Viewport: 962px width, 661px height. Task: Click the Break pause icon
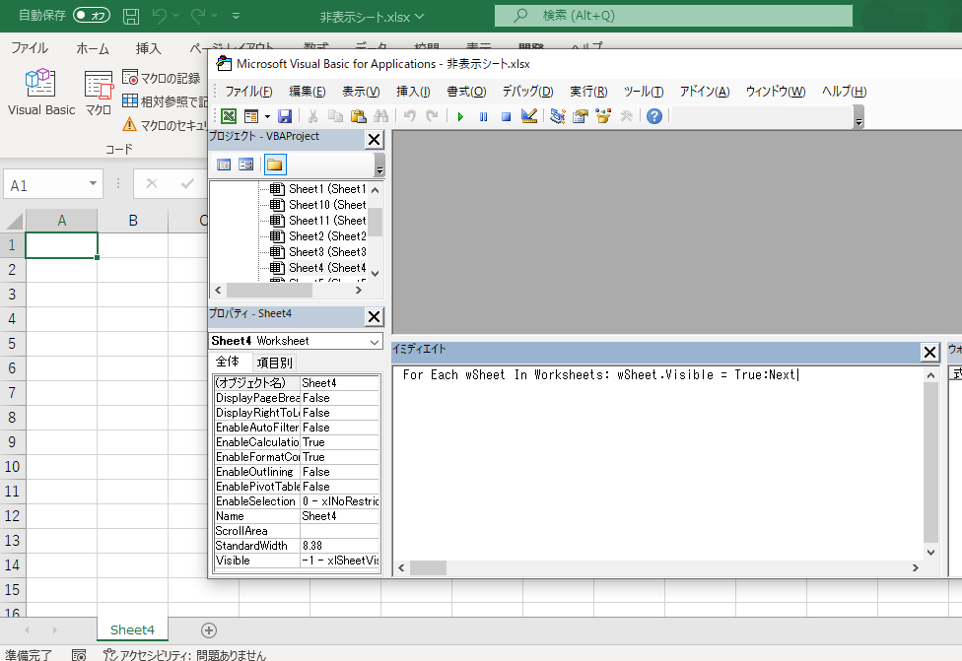coord(483,116)
